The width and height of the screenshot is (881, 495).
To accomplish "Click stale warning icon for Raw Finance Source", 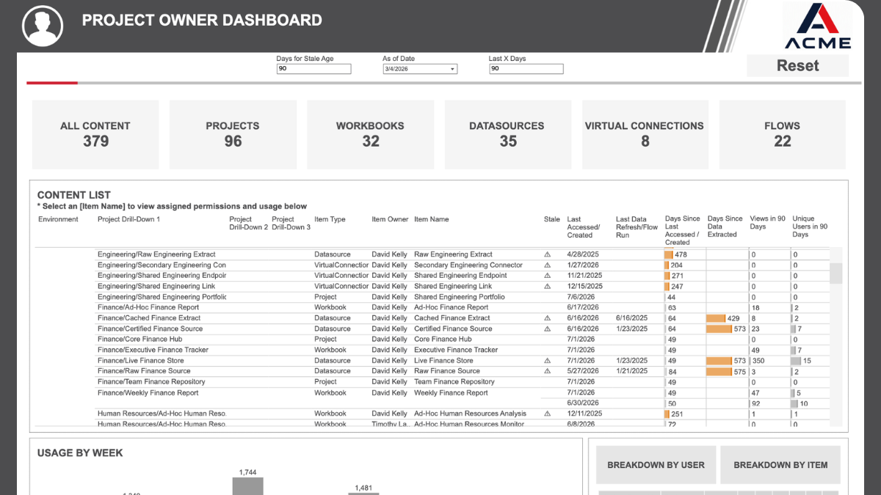I will (547, 372).
